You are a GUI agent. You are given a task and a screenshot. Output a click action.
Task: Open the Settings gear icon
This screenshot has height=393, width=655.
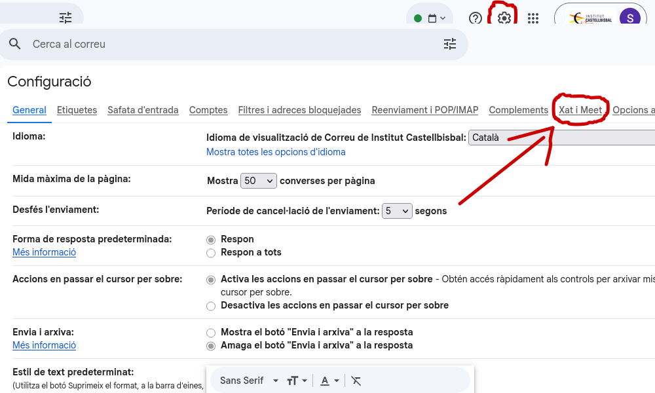click(504, 18)
